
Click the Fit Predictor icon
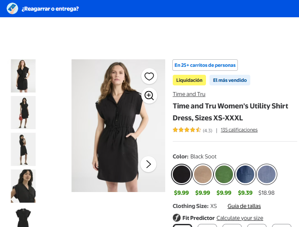pyautogui.click(x=177, y=218)
